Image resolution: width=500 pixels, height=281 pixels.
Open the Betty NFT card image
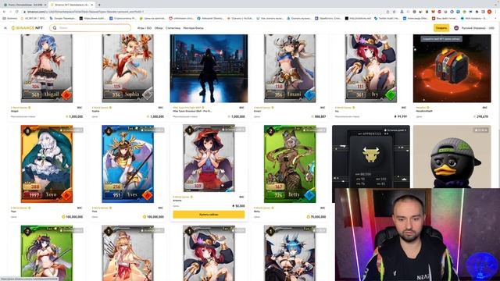pyautogui.click(x=290, y=164)
